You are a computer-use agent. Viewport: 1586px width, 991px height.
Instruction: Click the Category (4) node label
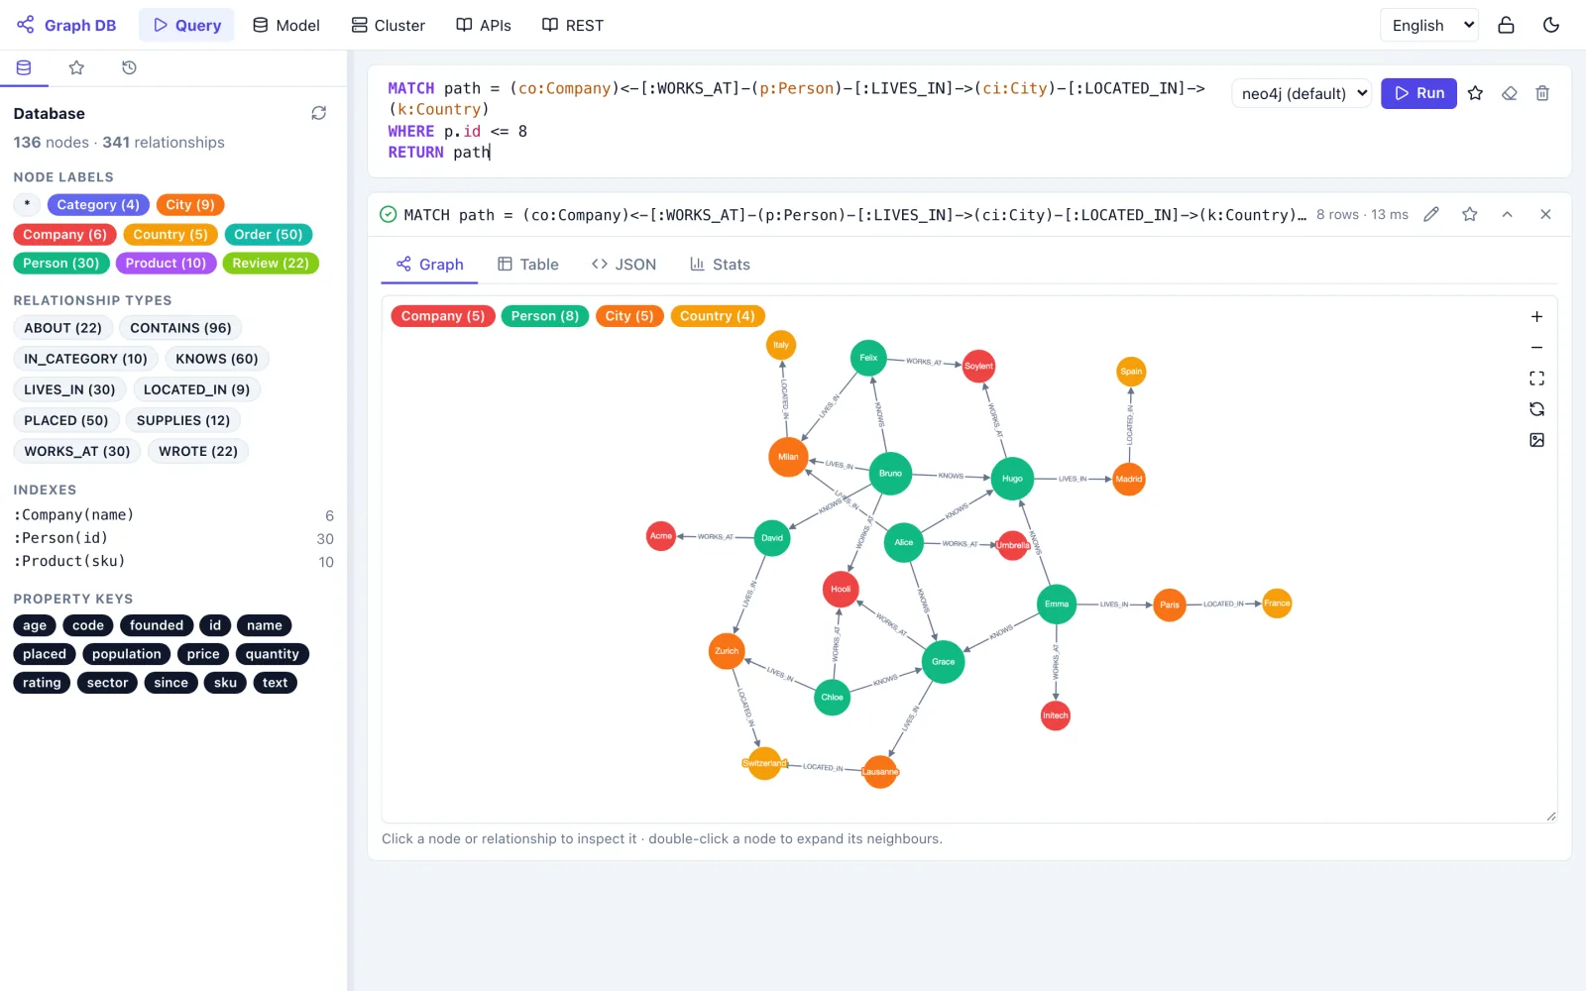coord(98,205)
